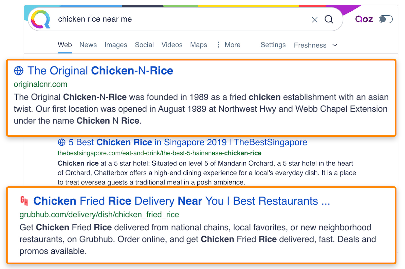405x269 pixels.
Task: Click the Qoz logo
Action: [x=364, y=19]
